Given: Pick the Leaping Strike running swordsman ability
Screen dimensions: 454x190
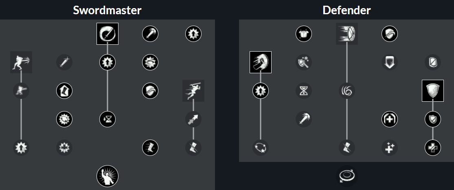Looking at the screenshot, I should point(193,91).
